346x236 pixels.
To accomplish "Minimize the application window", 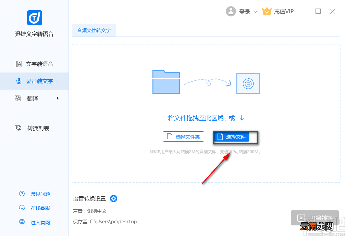I will pyautogui.click(x=304, y=11).
